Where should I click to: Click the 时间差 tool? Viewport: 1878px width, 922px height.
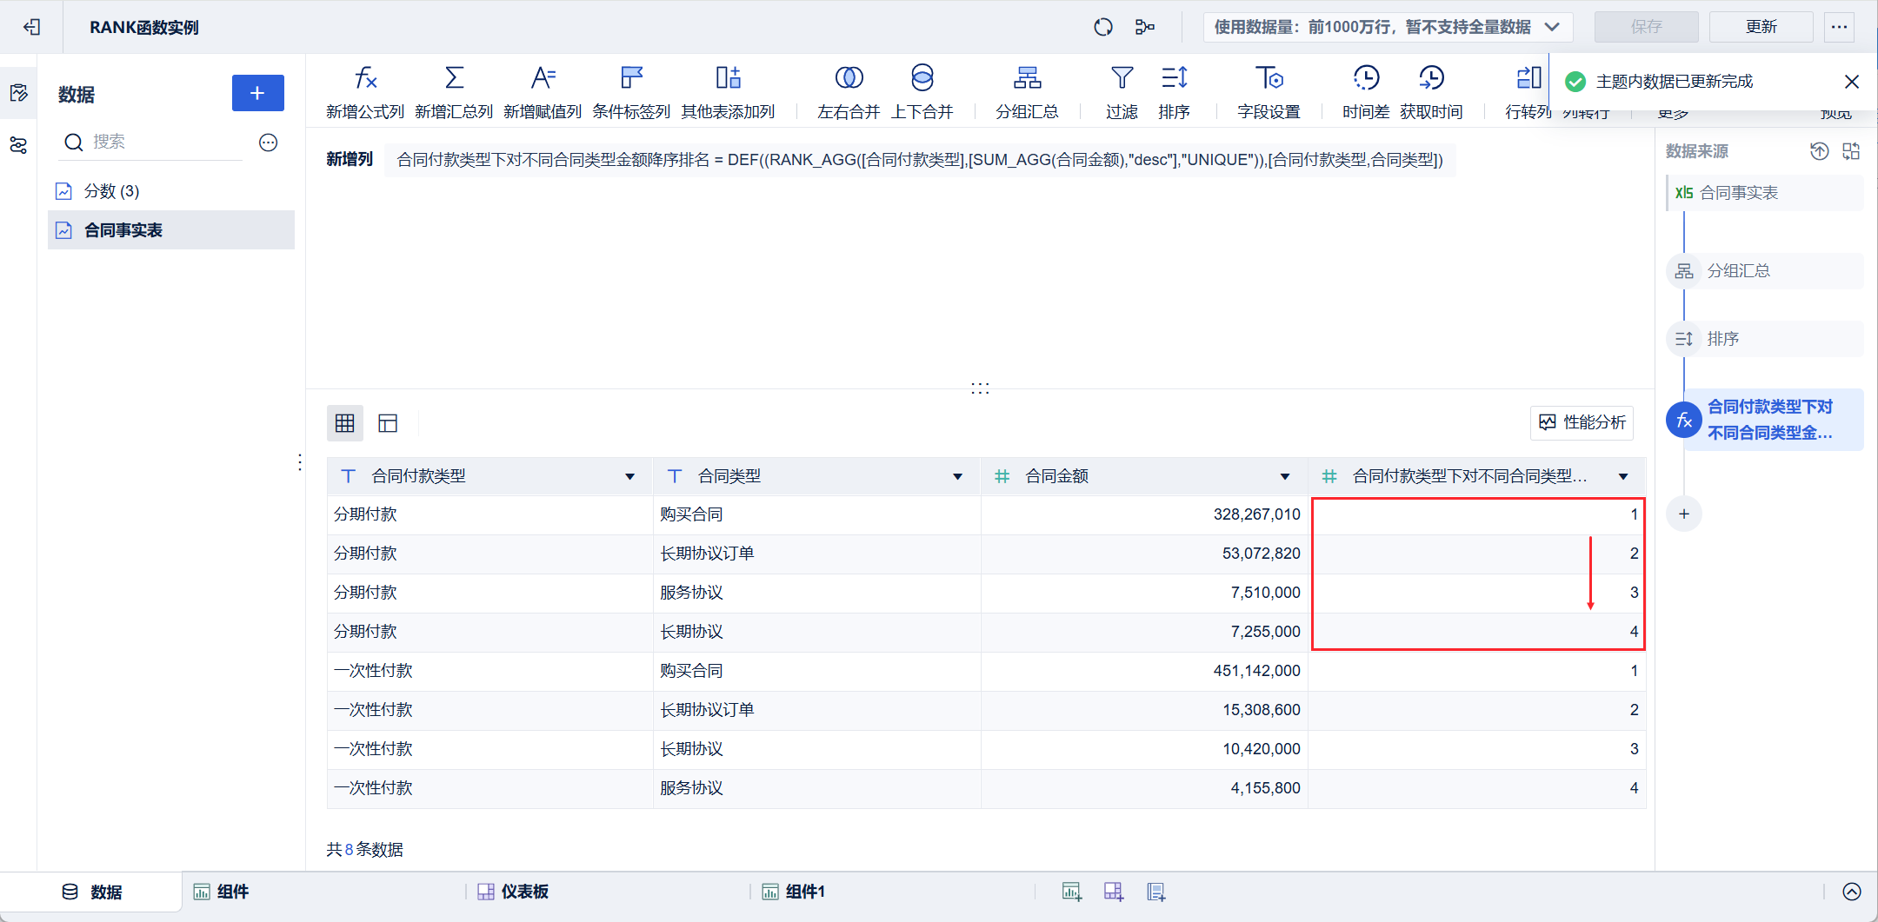point(1366,91)
